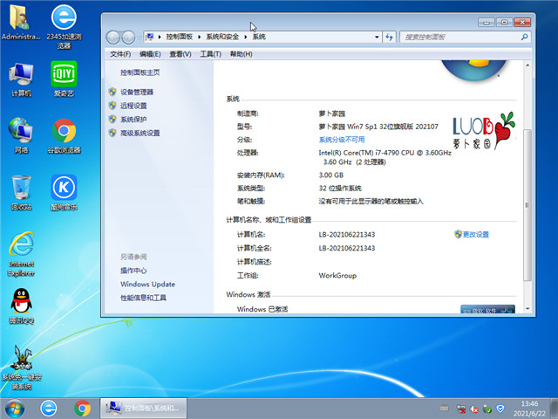Click the search magnifier icon
The height and width of the screenshot is (419, 558).
(x=524, y=37)
